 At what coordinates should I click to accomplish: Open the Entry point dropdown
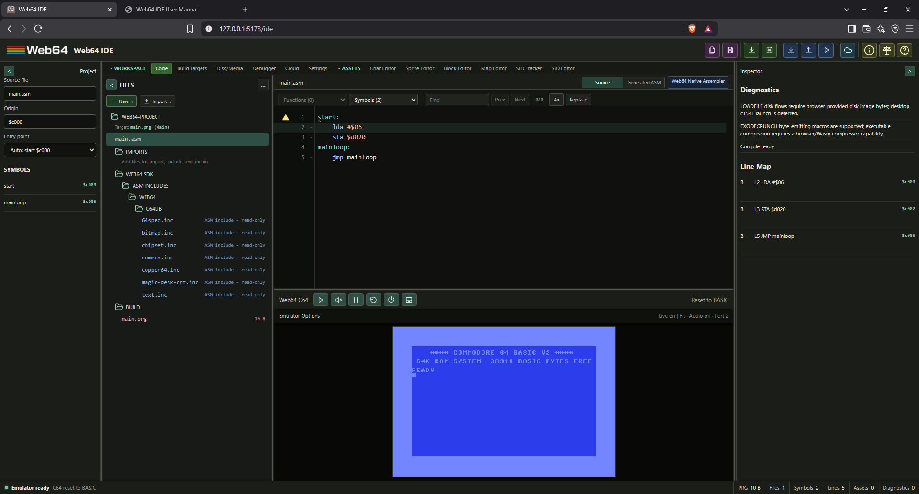[x=50, y=150]
